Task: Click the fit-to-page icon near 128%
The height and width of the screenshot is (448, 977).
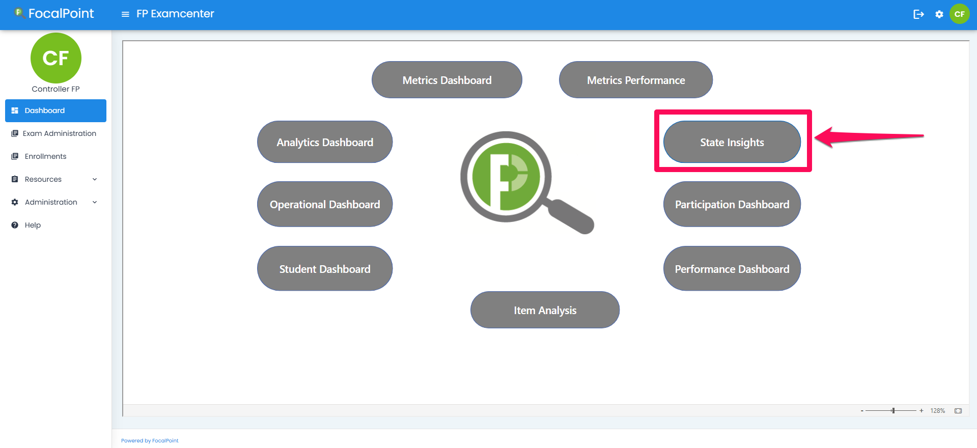Action: pyautogui.click(x=958, y=411)
